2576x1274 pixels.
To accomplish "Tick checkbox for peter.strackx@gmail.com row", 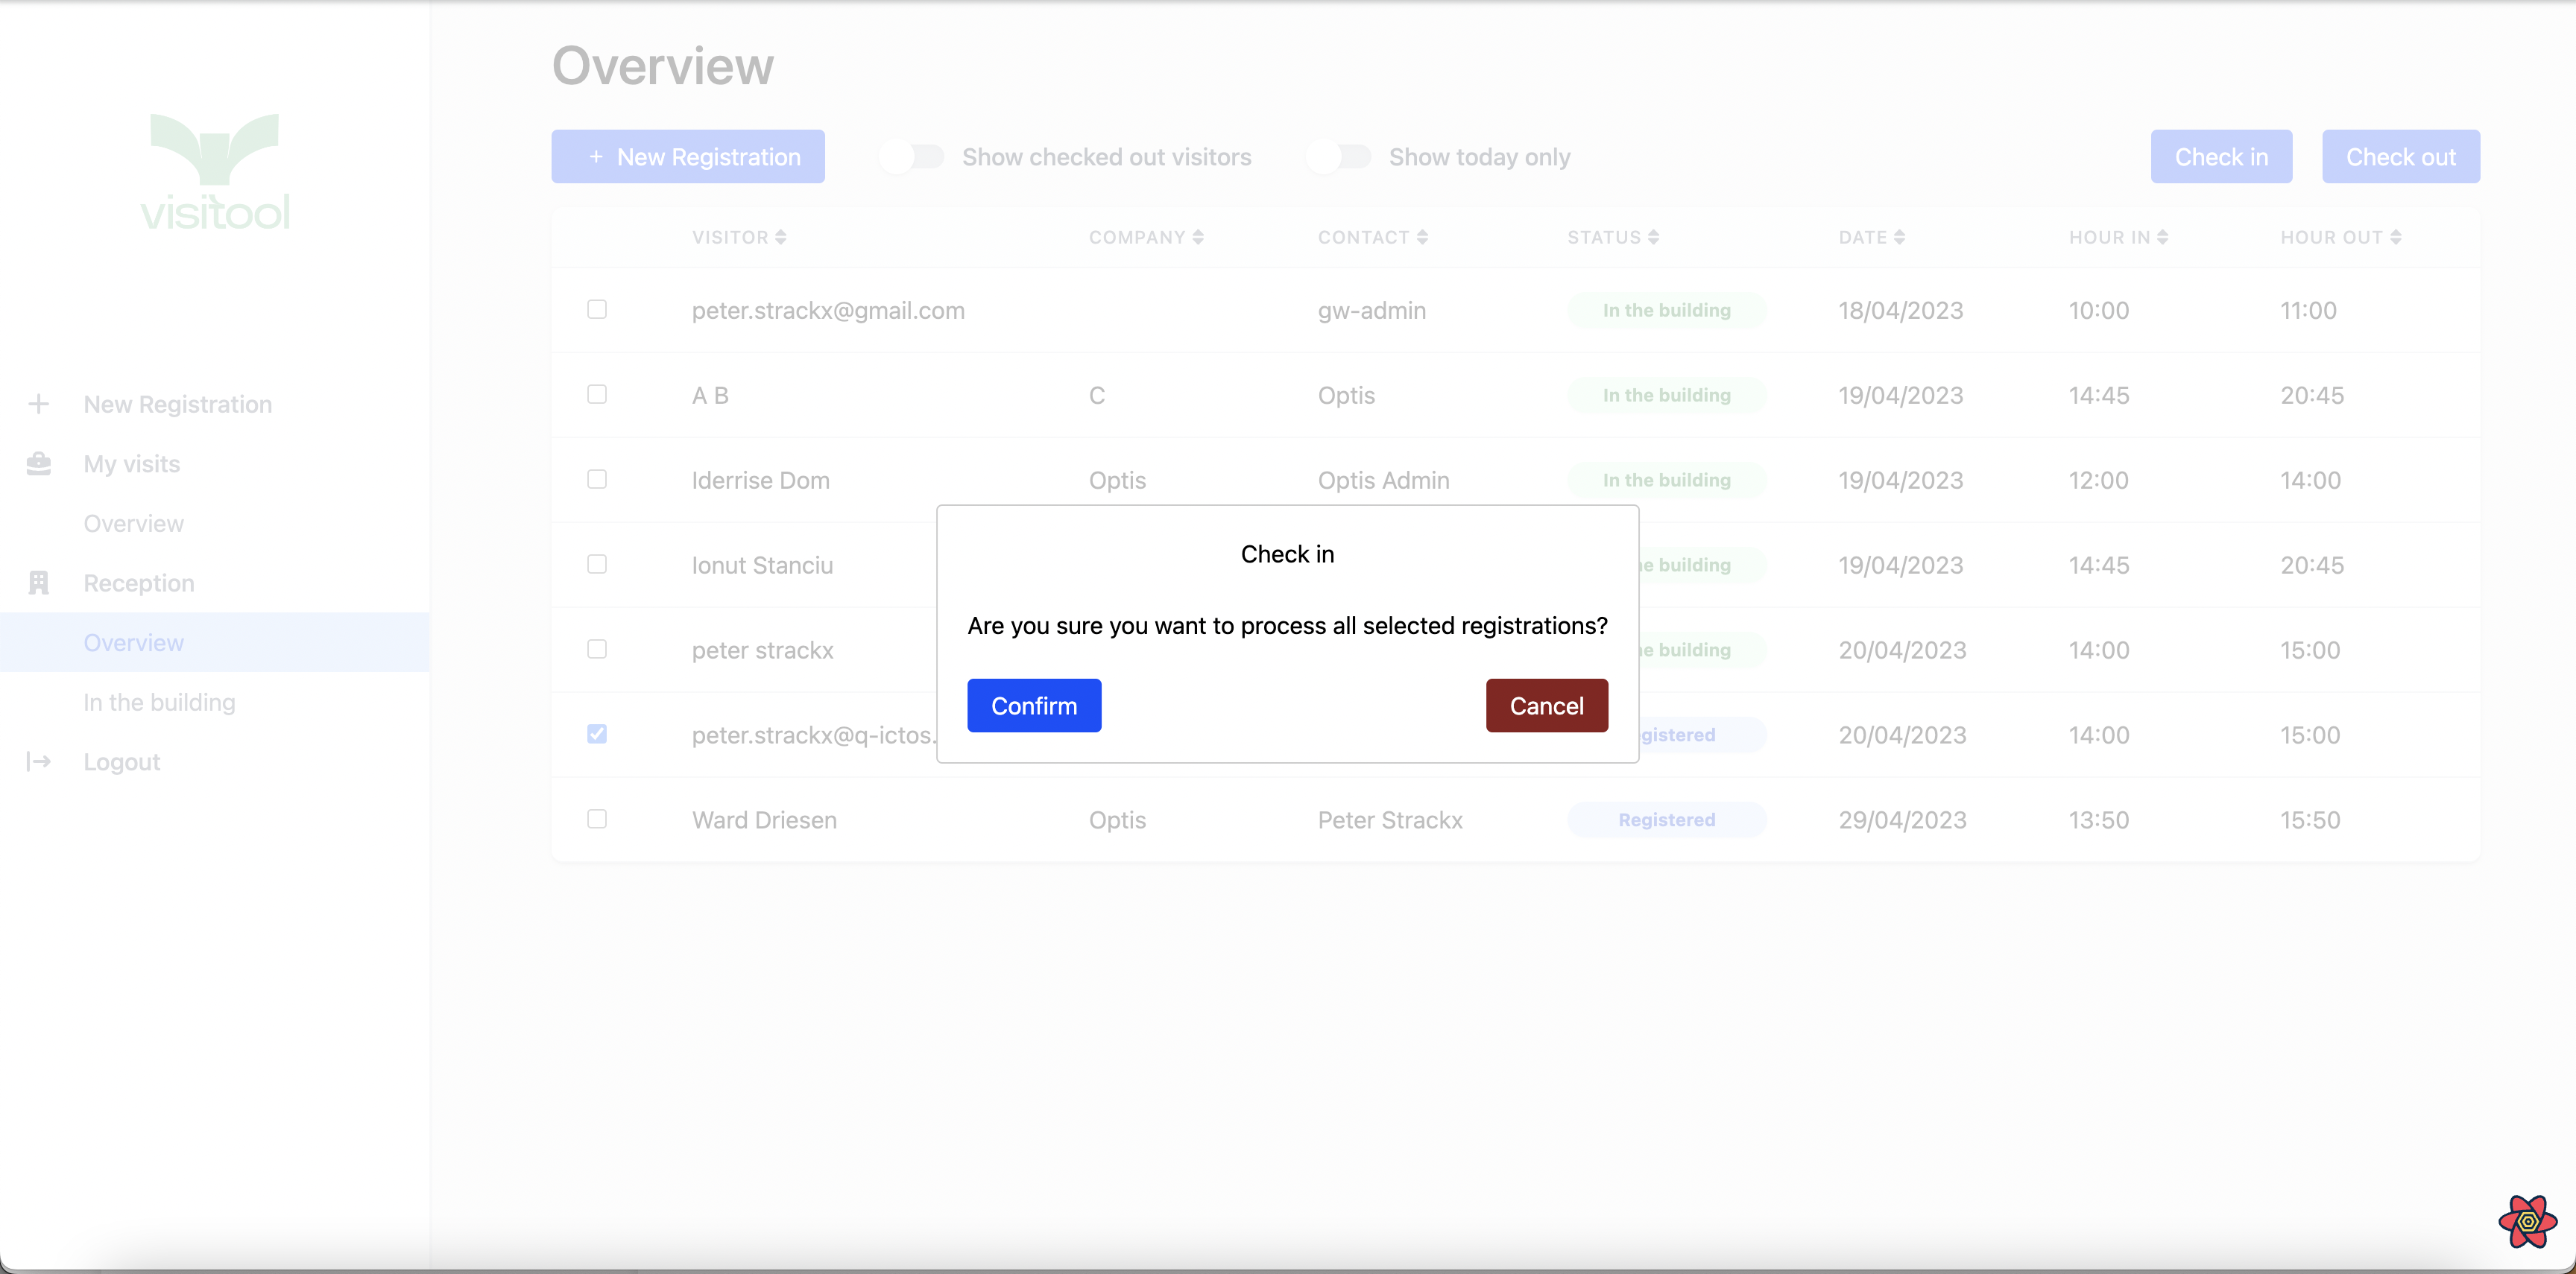I will [x=597, y=310].
